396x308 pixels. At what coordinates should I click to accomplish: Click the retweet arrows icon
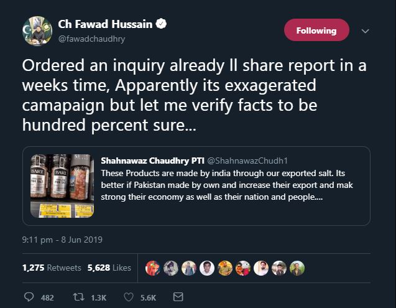[x=78, y=297]
